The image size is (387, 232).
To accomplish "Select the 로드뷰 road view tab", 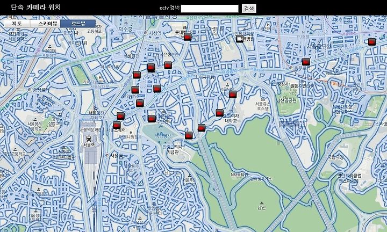I will click(78, 24).
